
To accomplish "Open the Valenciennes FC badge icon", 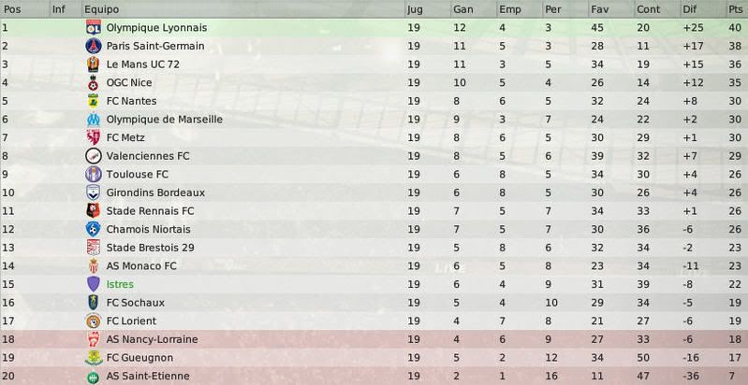I will [x=94, y=156].
